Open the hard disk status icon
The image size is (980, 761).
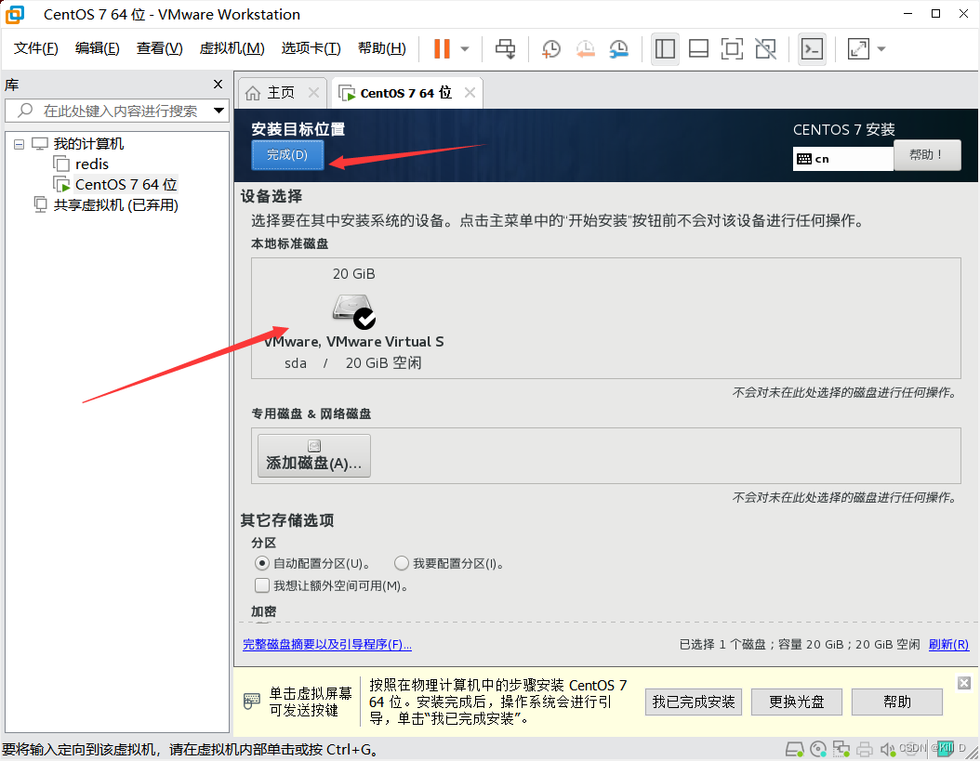pos(795,748)
